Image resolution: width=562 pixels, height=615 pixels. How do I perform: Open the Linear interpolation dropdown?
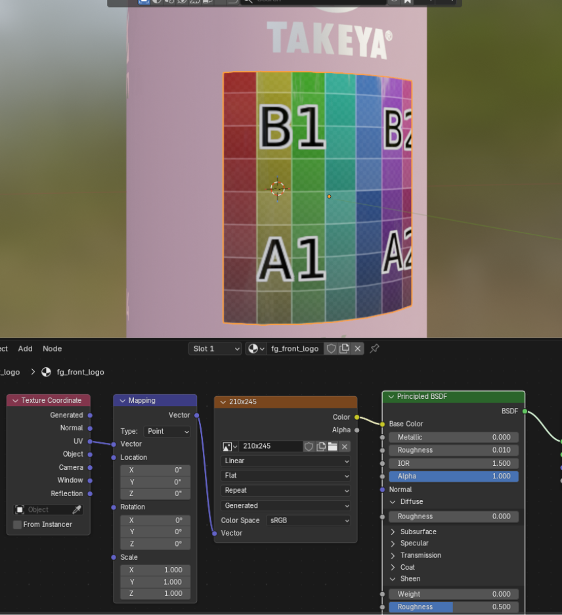tap(286, 461)
